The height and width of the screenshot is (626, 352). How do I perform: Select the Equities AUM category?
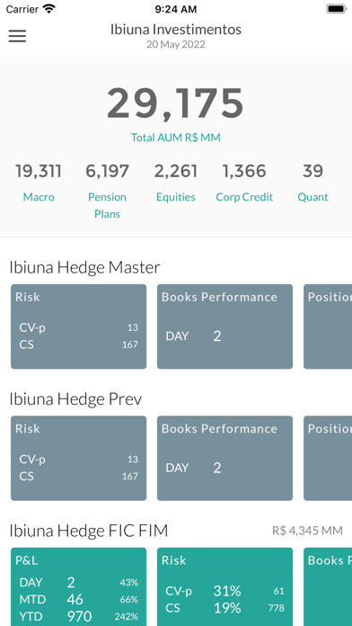coord(176,182)
